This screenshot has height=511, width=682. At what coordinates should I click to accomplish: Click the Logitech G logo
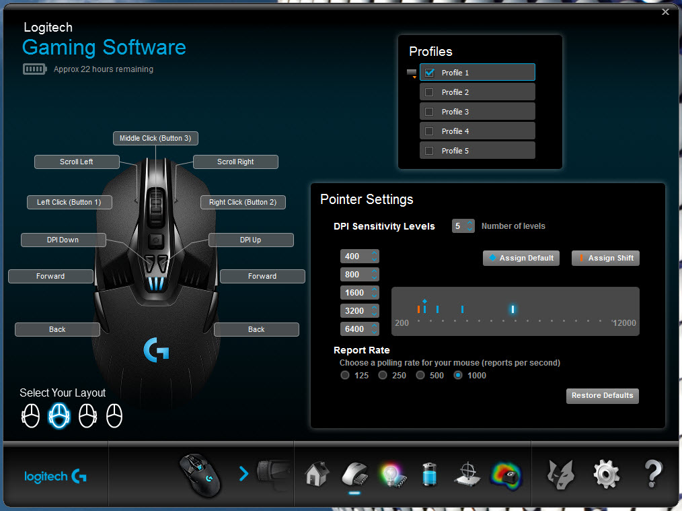[x=55, y=476]
